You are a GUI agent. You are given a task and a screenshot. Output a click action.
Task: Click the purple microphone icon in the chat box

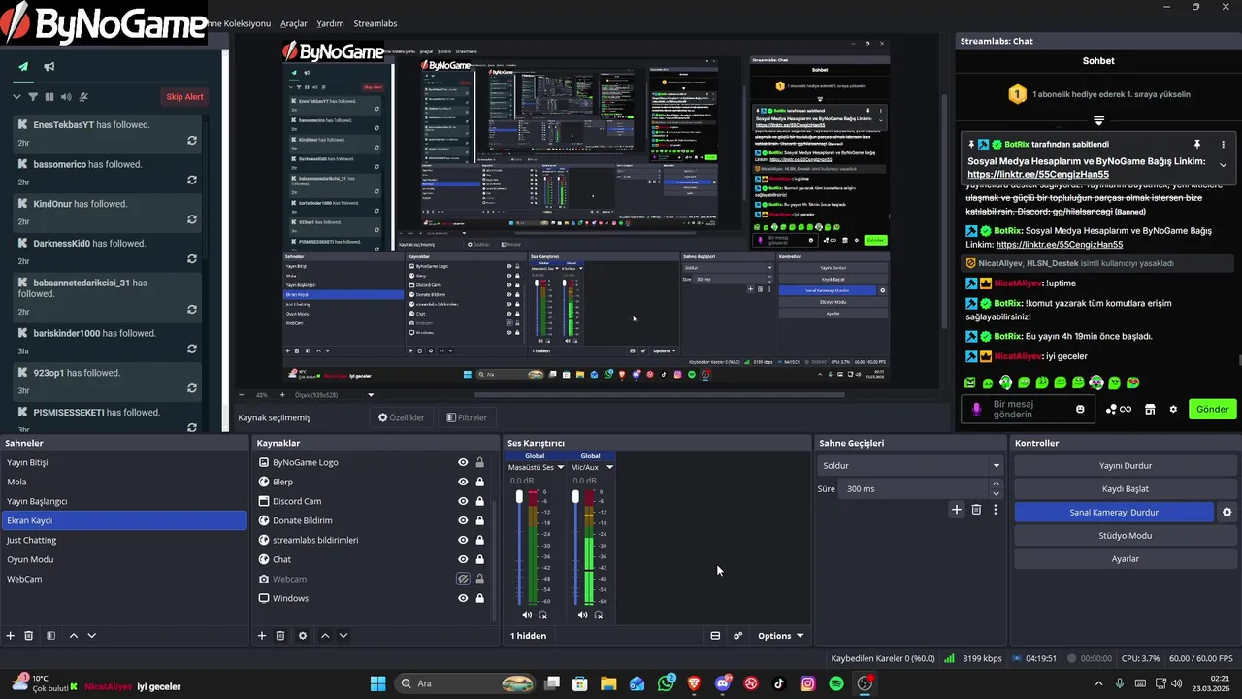[977, 409]
